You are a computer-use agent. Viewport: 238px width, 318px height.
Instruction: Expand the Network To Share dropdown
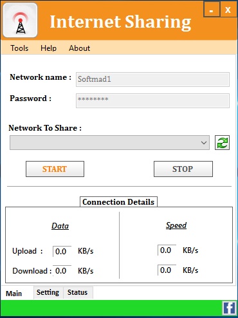point(109,142)
